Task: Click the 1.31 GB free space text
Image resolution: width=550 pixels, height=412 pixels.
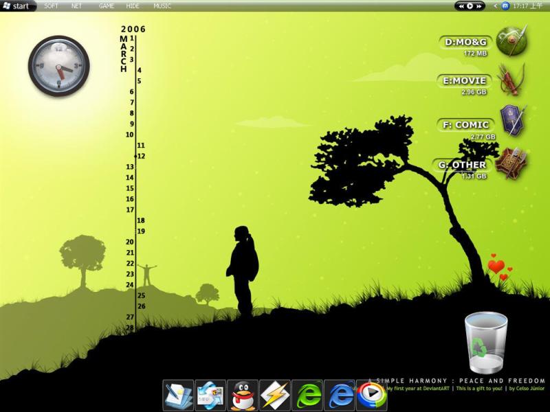Action: [x=474, y=176]
